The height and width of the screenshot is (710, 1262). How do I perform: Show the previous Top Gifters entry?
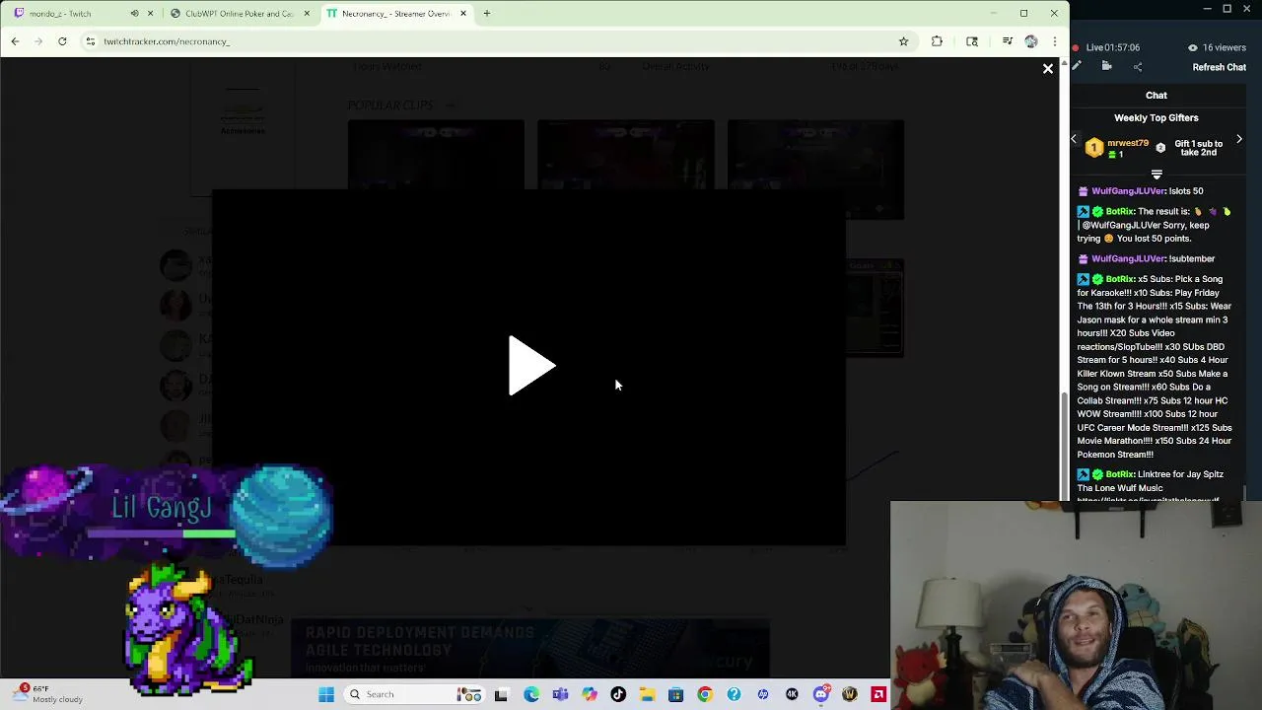(1074, 140)
